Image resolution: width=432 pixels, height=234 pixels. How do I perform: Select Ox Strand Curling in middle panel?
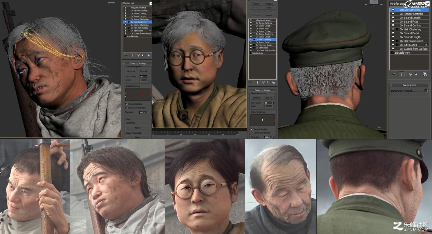pyautogui.click(x=263, y=31)
